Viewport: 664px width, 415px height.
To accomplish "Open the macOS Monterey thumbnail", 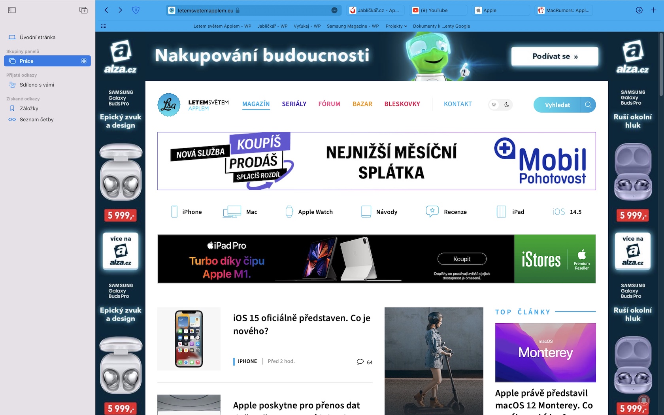I will pos(545,353).
